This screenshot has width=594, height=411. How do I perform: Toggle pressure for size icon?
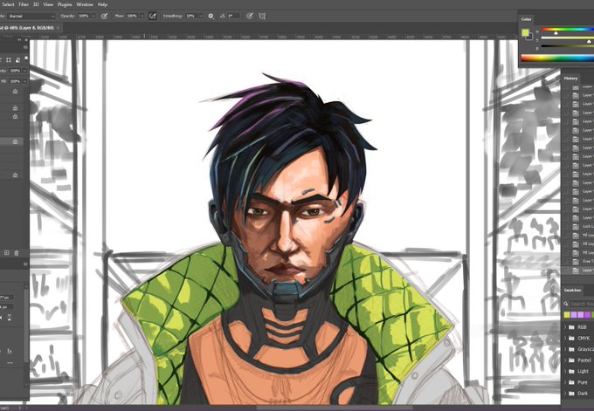tap(249, 17)
